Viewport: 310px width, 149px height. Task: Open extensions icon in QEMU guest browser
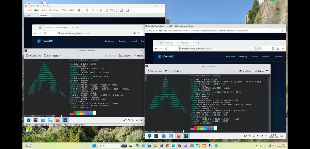(278, 48)
